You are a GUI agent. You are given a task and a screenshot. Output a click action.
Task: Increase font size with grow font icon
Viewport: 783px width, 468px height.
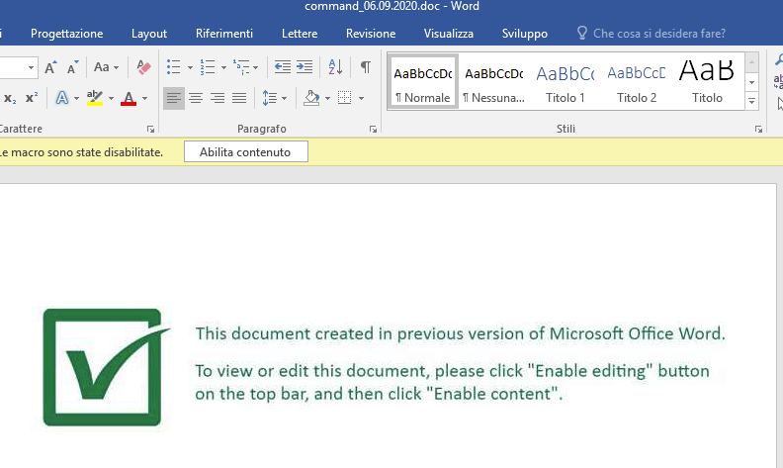click(x=50, y=67)
